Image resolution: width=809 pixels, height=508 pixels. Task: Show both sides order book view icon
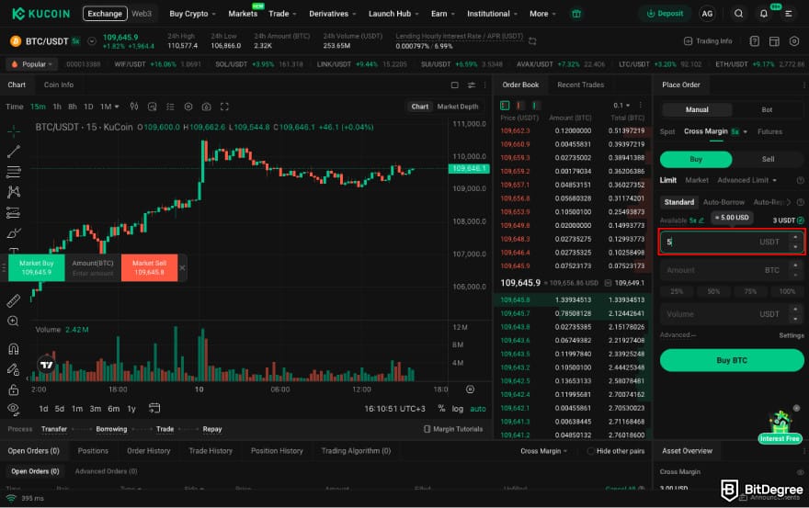coord(505,106)
